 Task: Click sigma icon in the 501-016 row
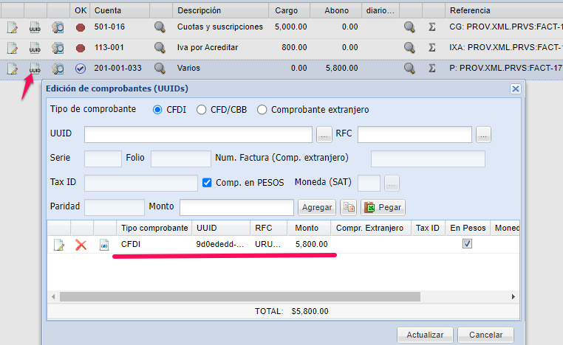point(432,27)
